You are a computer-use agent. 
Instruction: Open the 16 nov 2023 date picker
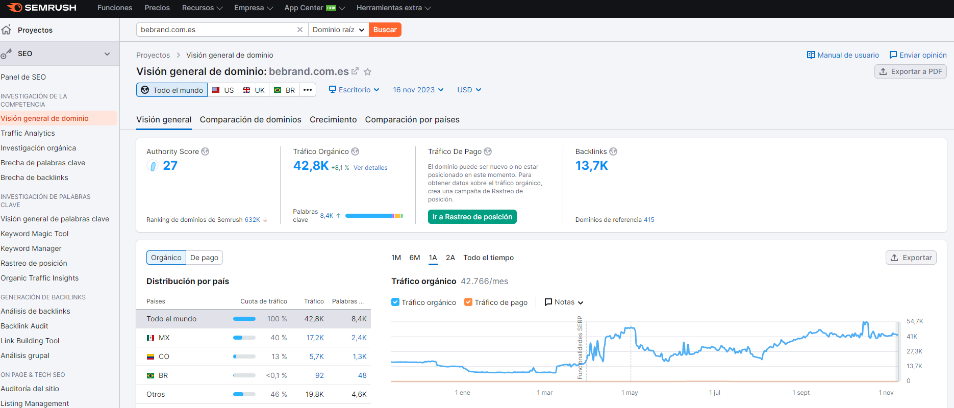[418, 90]
